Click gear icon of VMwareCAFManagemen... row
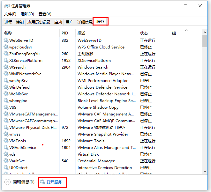 point(6,114)
